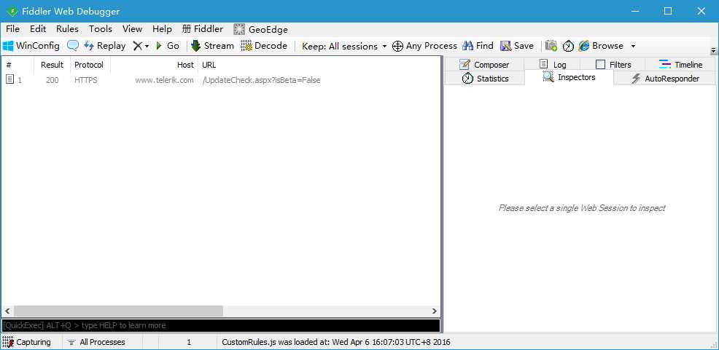Click the Fiddler book menu item
This screenshot has width=719, height=350.
click(203, 29)
